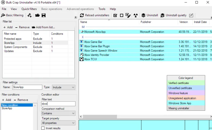Click Remove under Filter conditions

point(21,100)
